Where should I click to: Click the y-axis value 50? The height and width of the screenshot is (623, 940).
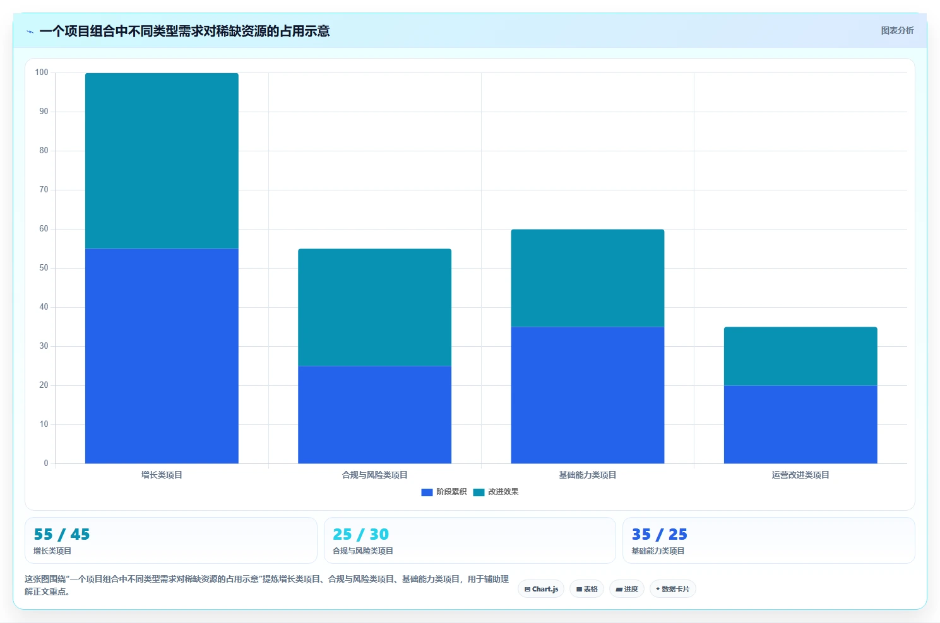[x=44, y=268]
